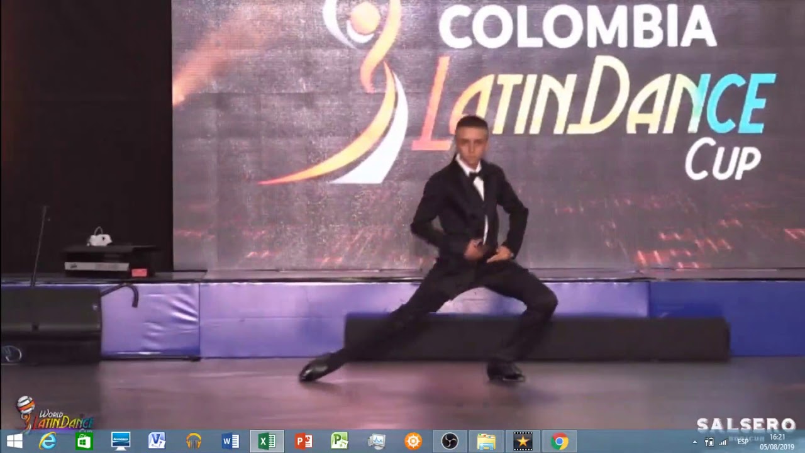The image size is (805, 453).
Task: Switch to Google Chrome in taskbar
Action: tap(559, 441)
